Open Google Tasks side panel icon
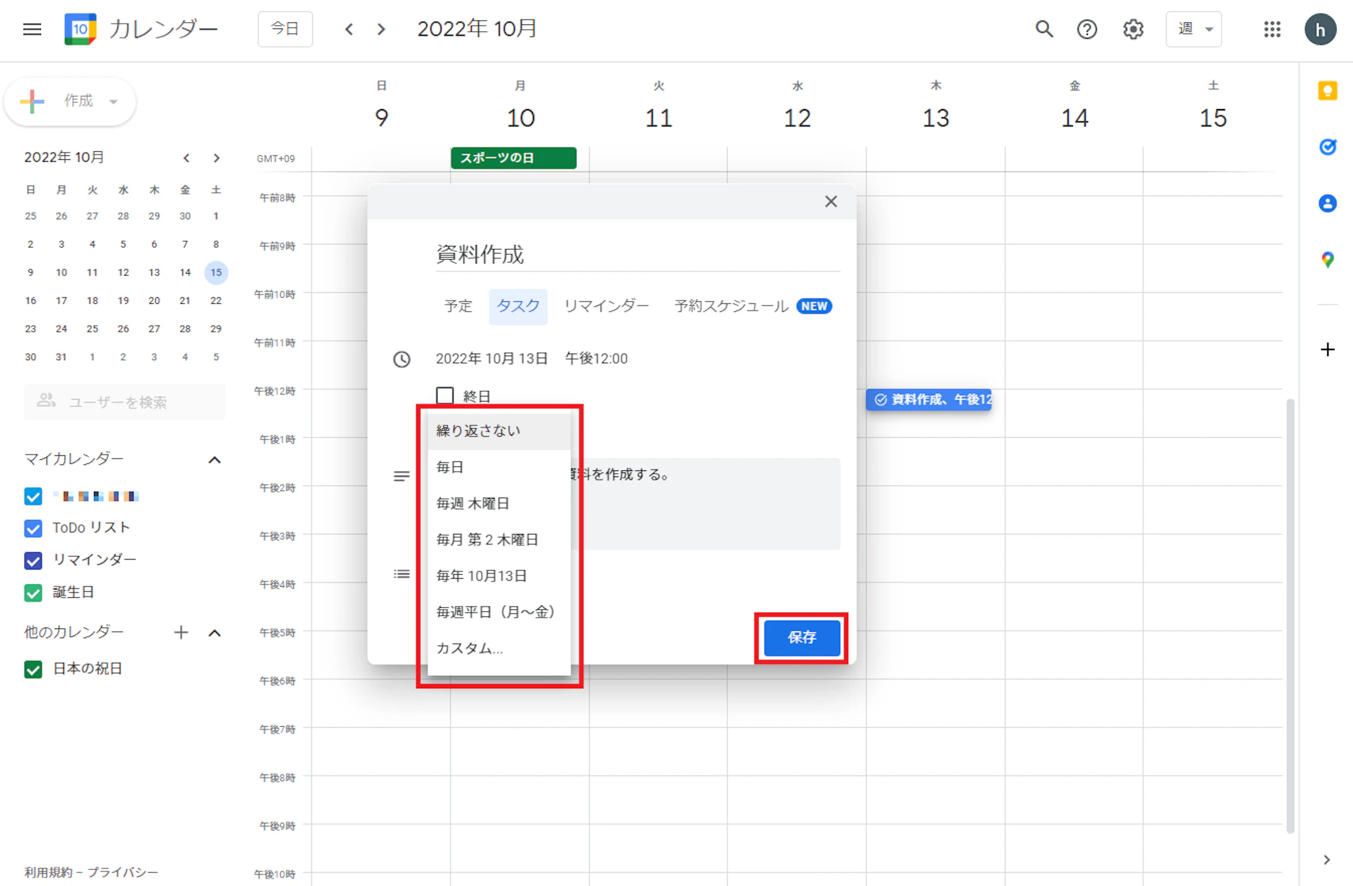This screenshot has height=886, width=1353. [x=1327, y=147]
